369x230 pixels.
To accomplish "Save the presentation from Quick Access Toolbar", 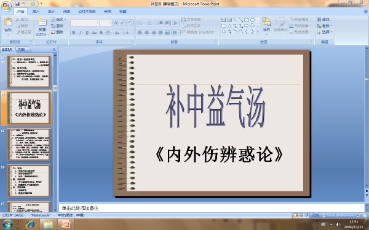I will (18, 4).
